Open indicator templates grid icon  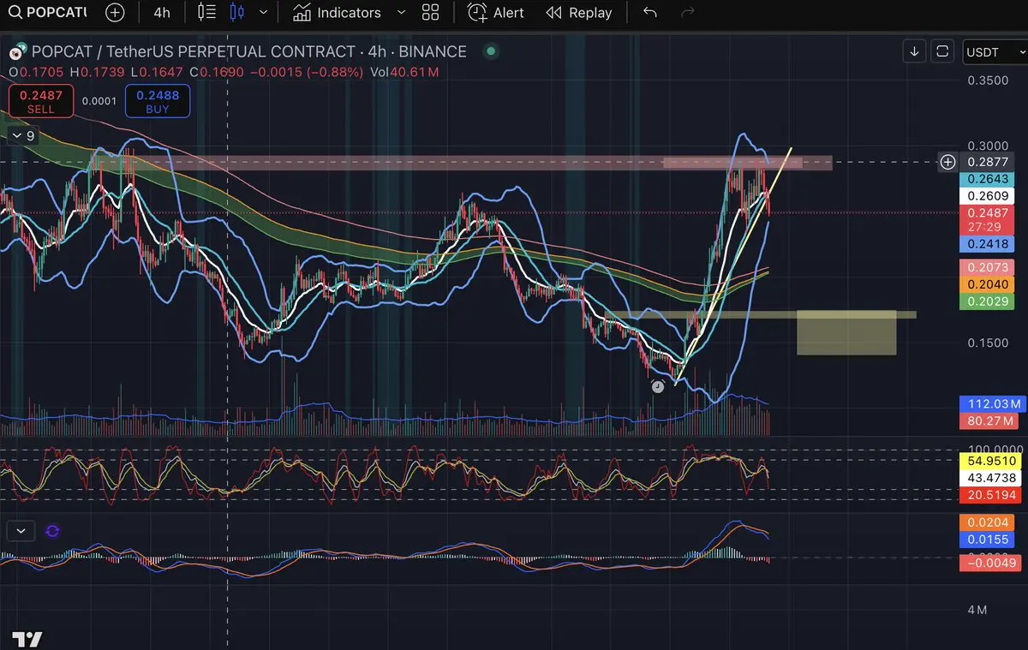[x=431, y=13]
